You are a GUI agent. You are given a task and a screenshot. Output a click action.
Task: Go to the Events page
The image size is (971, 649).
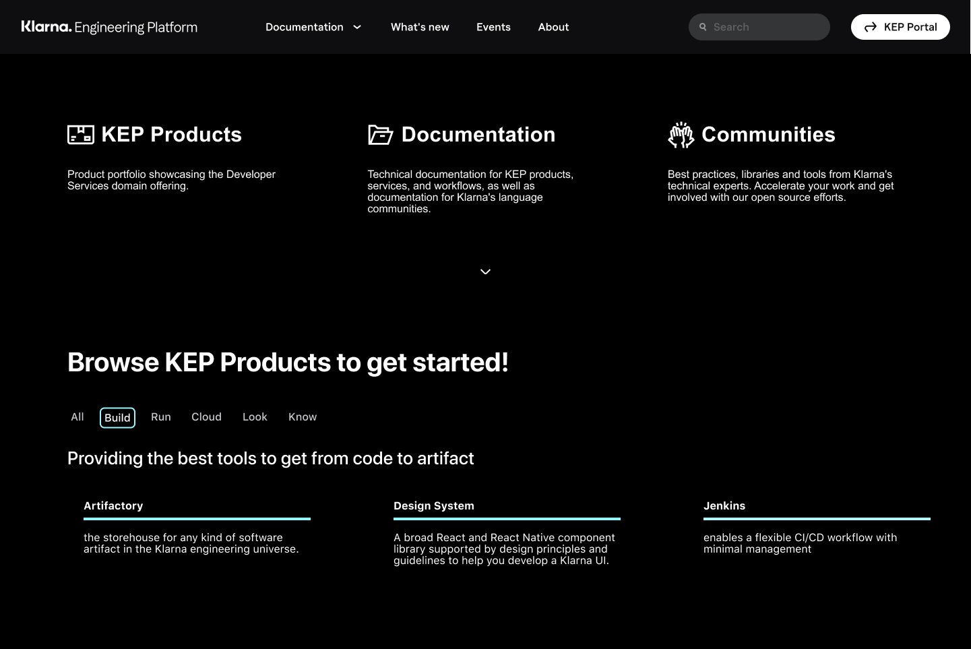pos(493,27)
